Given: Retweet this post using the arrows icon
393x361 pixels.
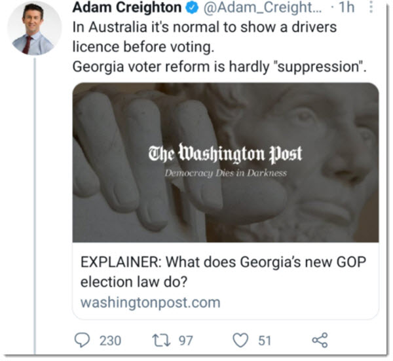Looking at the screenshot, I should click(163, 340).
